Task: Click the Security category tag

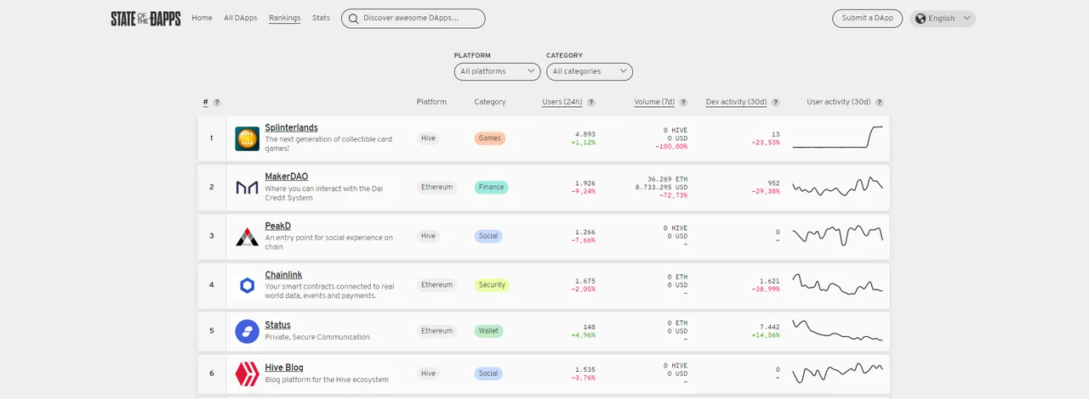Action: (x=492, y=285)
